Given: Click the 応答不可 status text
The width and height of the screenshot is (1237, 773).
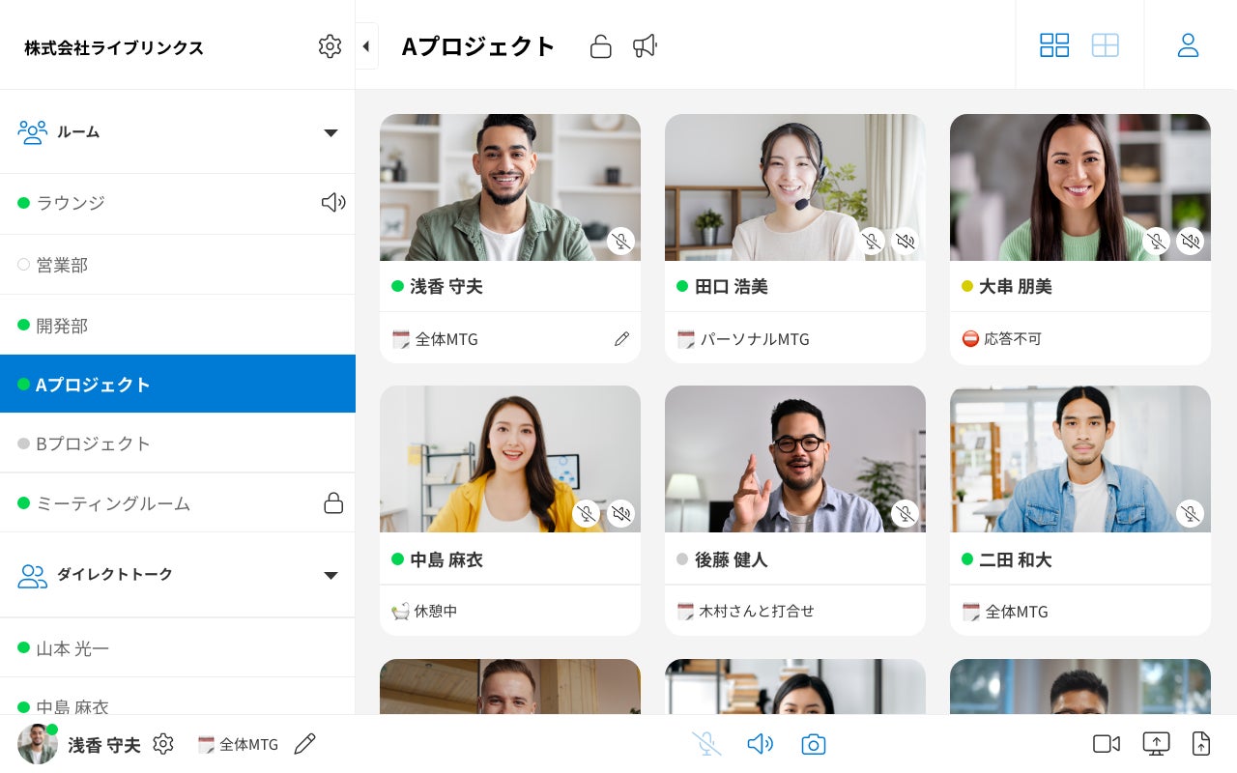Looking at the screenshot, I should 1013,339.
